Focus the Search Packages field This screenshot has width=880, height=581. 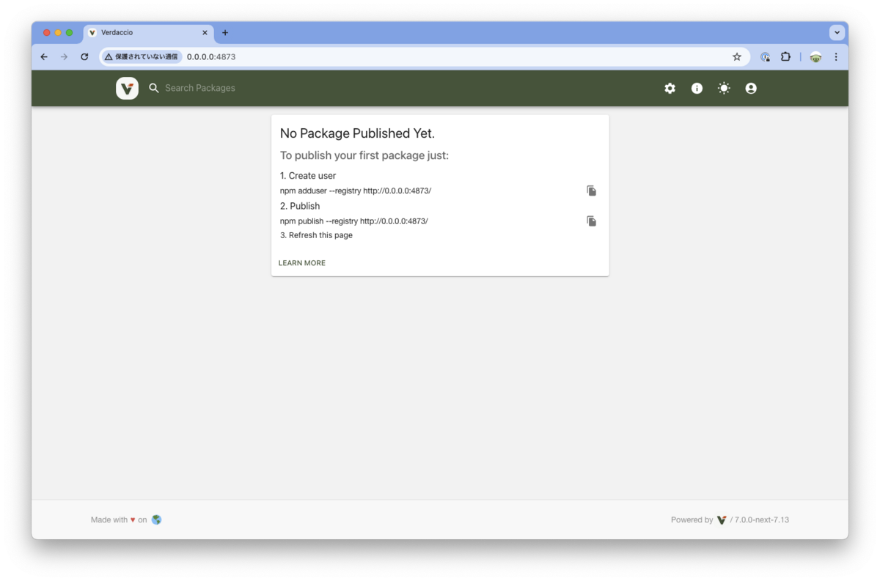199,88
